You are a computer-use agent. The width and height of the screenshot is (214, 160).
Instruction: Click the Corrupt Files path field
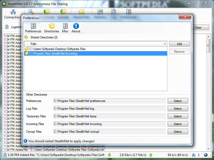click(109, 132)
